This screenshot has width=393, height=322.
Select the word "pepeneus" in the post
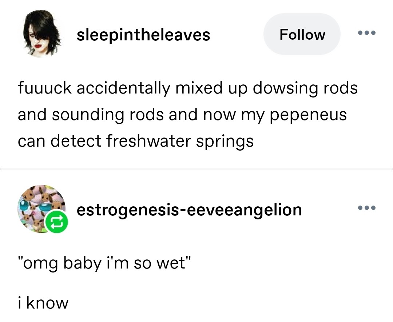(x=308, y=115)
